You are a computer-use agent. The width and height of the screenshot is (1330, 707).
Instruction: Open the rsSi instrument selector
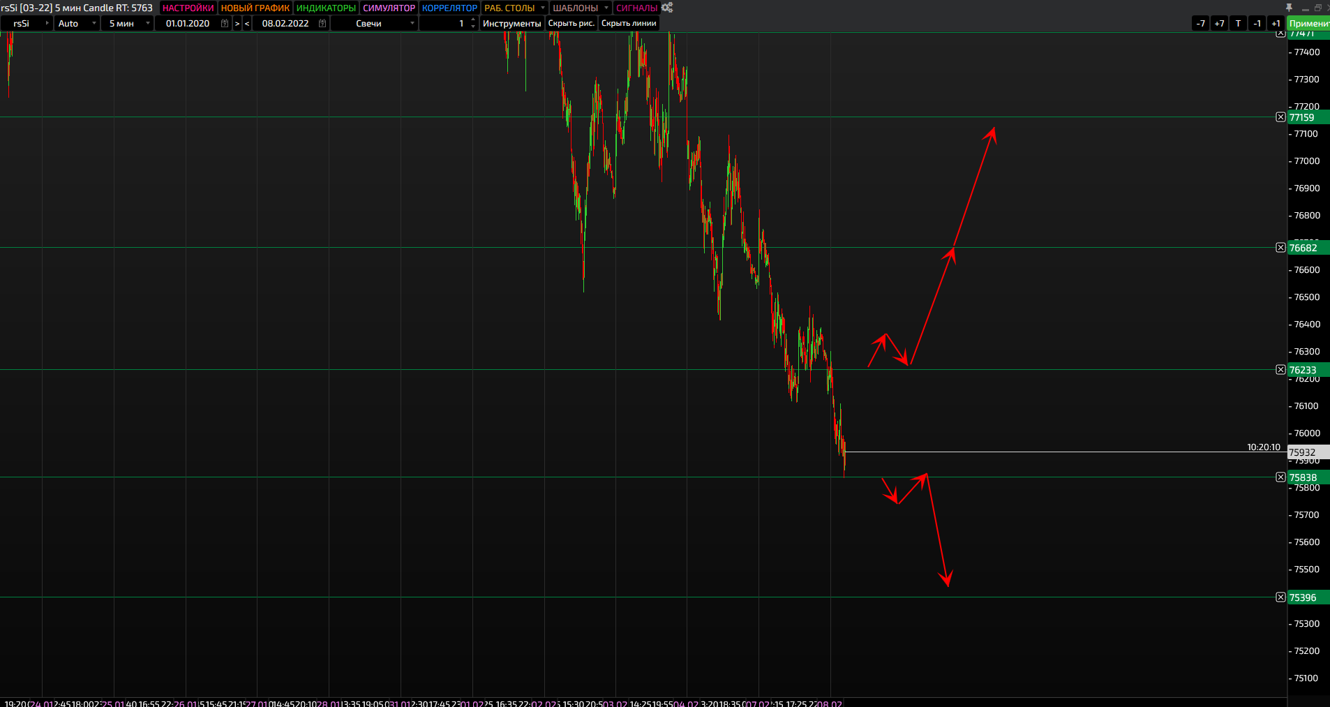27,23
